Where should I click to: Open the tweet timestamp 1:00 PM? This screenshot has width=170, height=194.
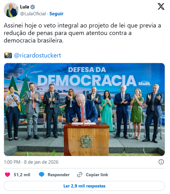12,162
